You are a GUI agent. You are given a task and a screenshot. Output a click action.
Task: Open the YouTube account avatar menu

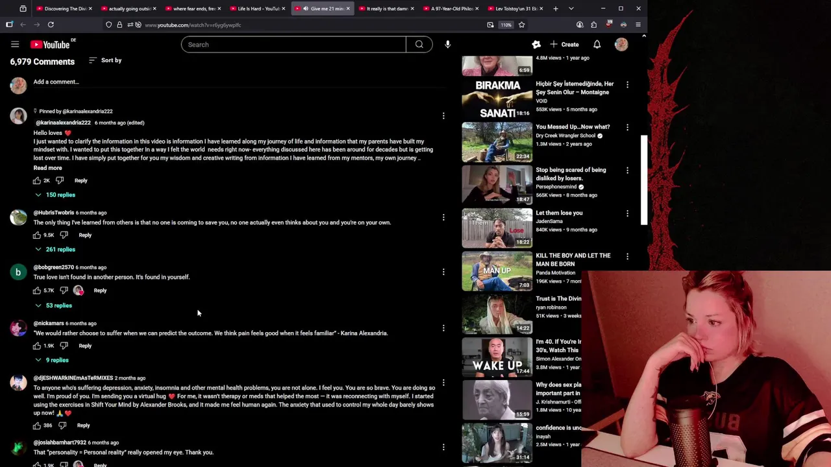click(621, 44)
